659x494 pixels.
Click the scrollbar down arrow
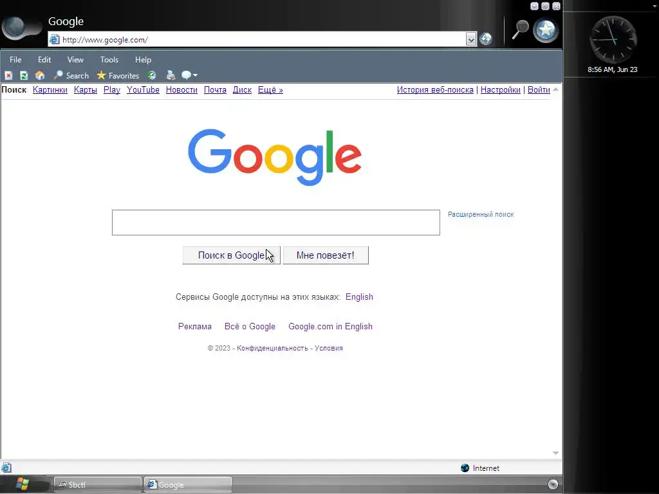coord(555,453)
